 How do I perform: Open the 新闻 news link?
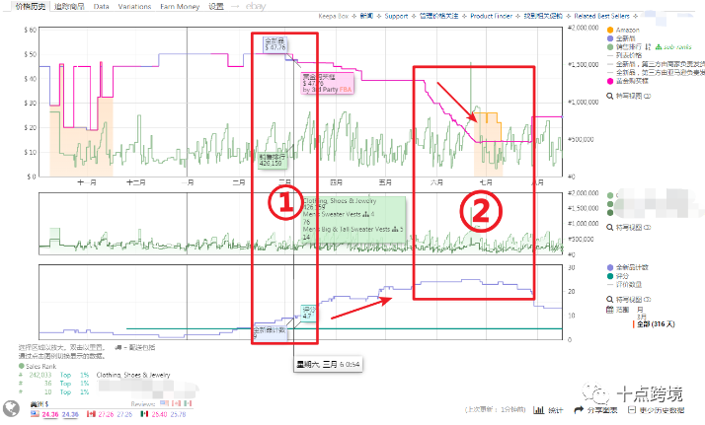[366, 16]
